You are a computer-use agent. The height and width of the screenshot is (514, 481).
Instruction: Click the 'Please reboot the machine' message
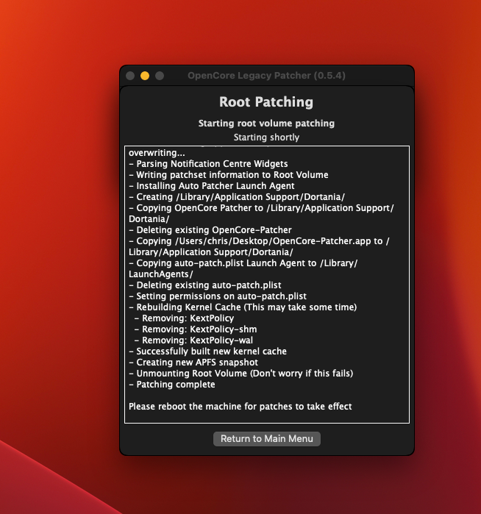pos(240,407)
